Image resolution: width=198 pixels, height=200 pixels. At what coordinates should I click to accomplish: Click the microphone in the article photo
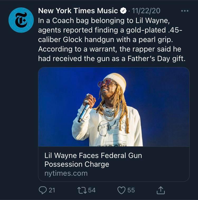click(x=84, y=113)
